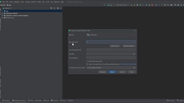Follow the Google Play App Signing link
Screen dimensions: 184x103
pyautogui.click(x=128, y=64)
